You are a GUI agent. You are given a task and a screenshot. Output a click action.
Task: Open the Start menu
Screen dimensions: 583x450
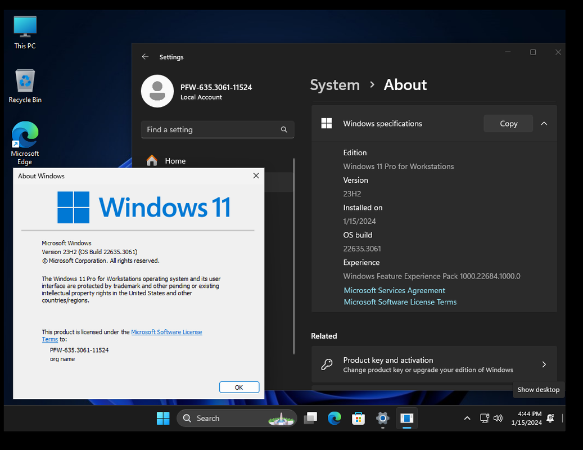click(163, 418)
